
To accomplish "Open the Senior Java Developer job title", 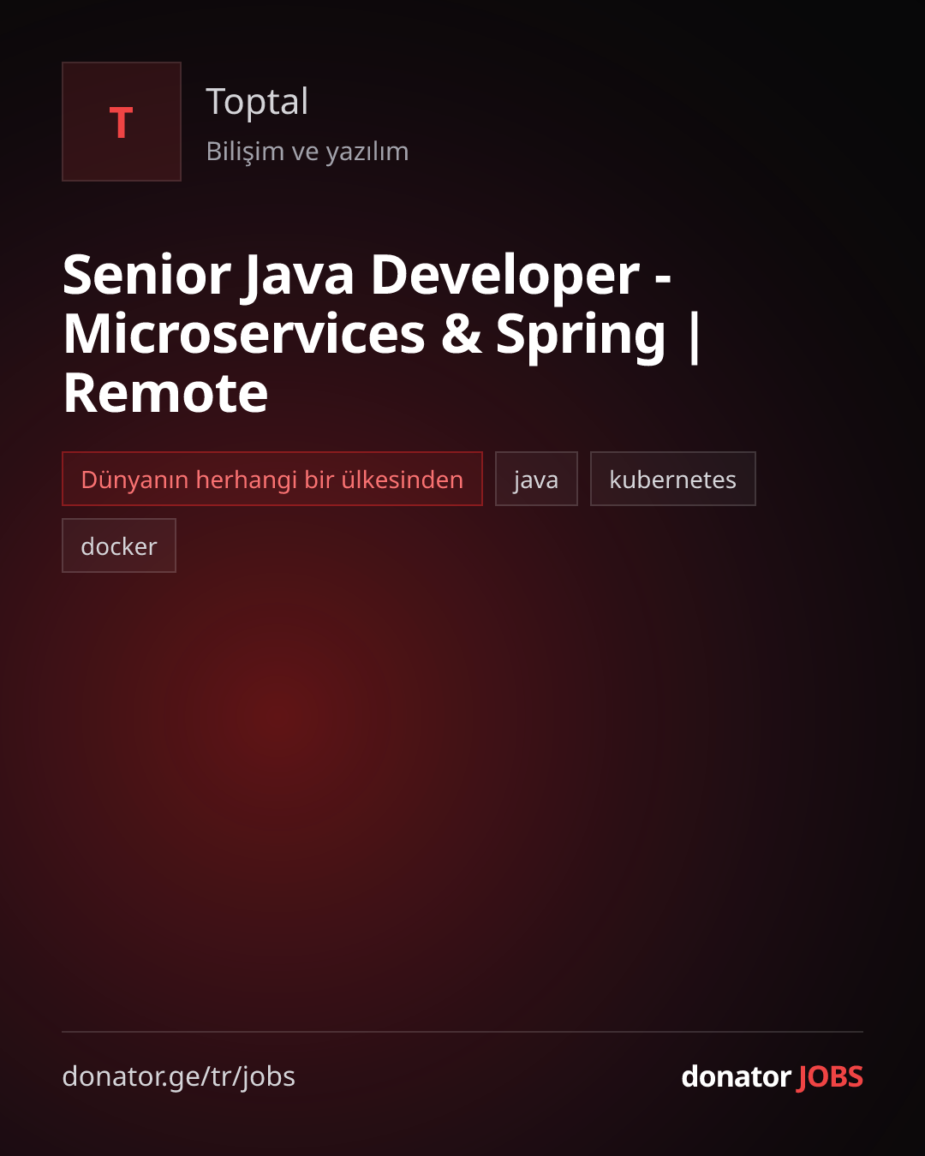I will 382,333.
